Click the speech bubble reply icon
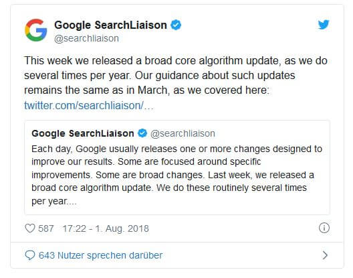Screen dimensions: 353x278 coord(29,255)
